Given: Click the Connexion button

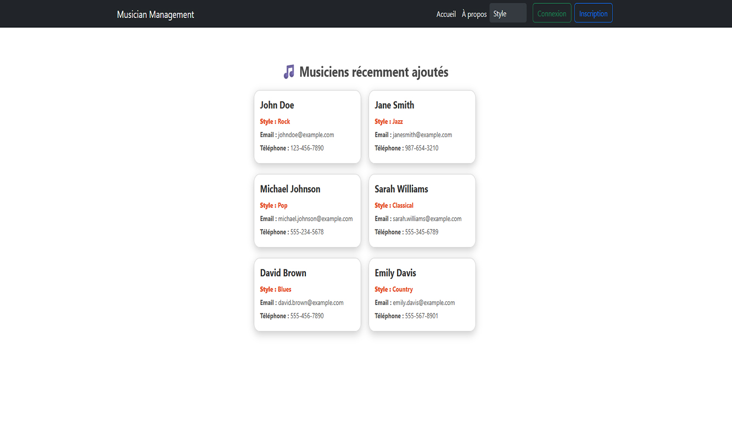Looking at the screenshot, I should click(x=551, y=14).
